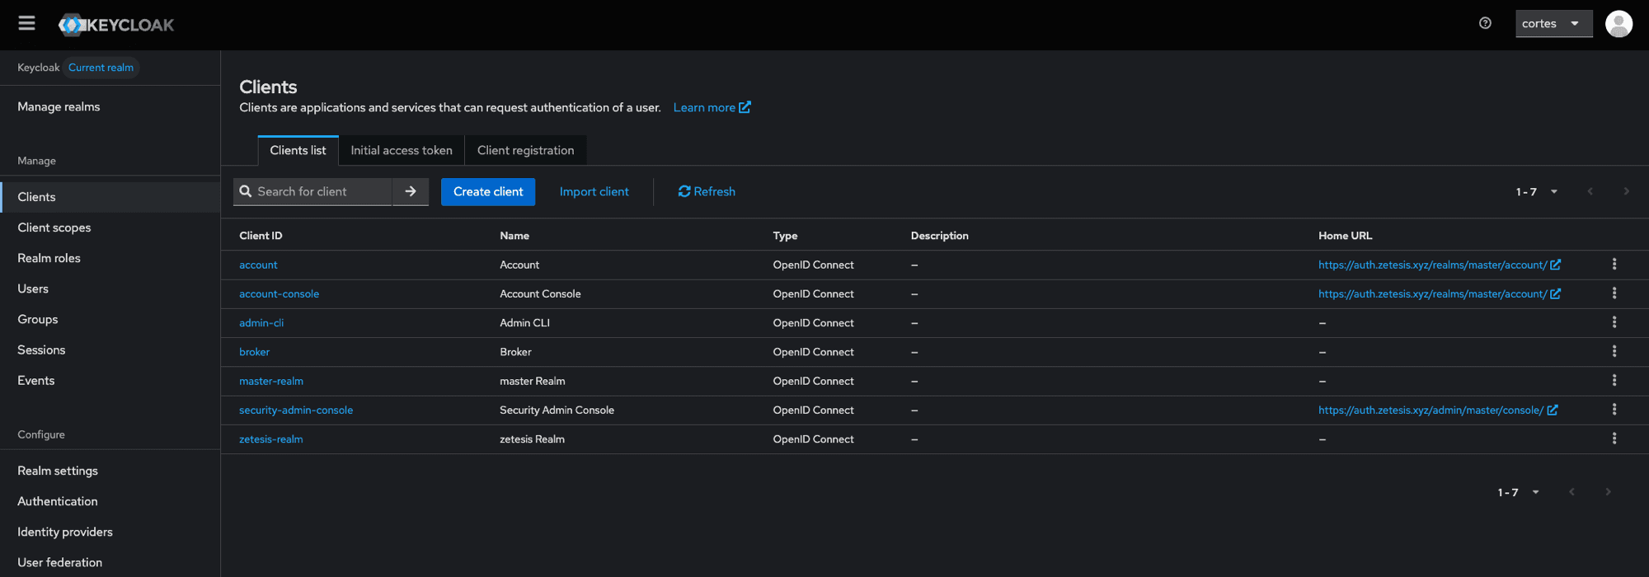Screen dimensions: 1649x577
Task: Open the kebab menu for master-realm row
Action: 1614,381
